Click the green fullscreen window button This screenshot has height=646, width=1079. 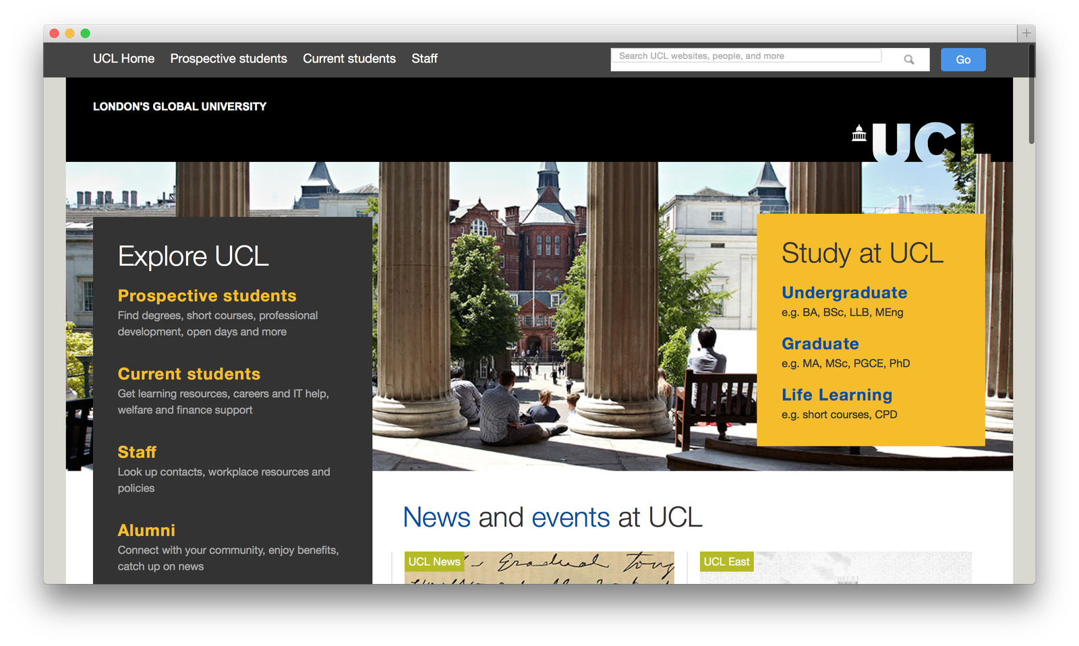tap(86, 33)
